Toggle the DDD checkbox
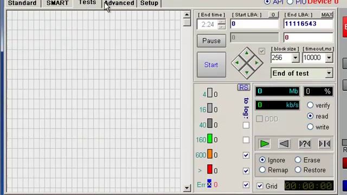 pyautogui.click(x=259, y=119)
